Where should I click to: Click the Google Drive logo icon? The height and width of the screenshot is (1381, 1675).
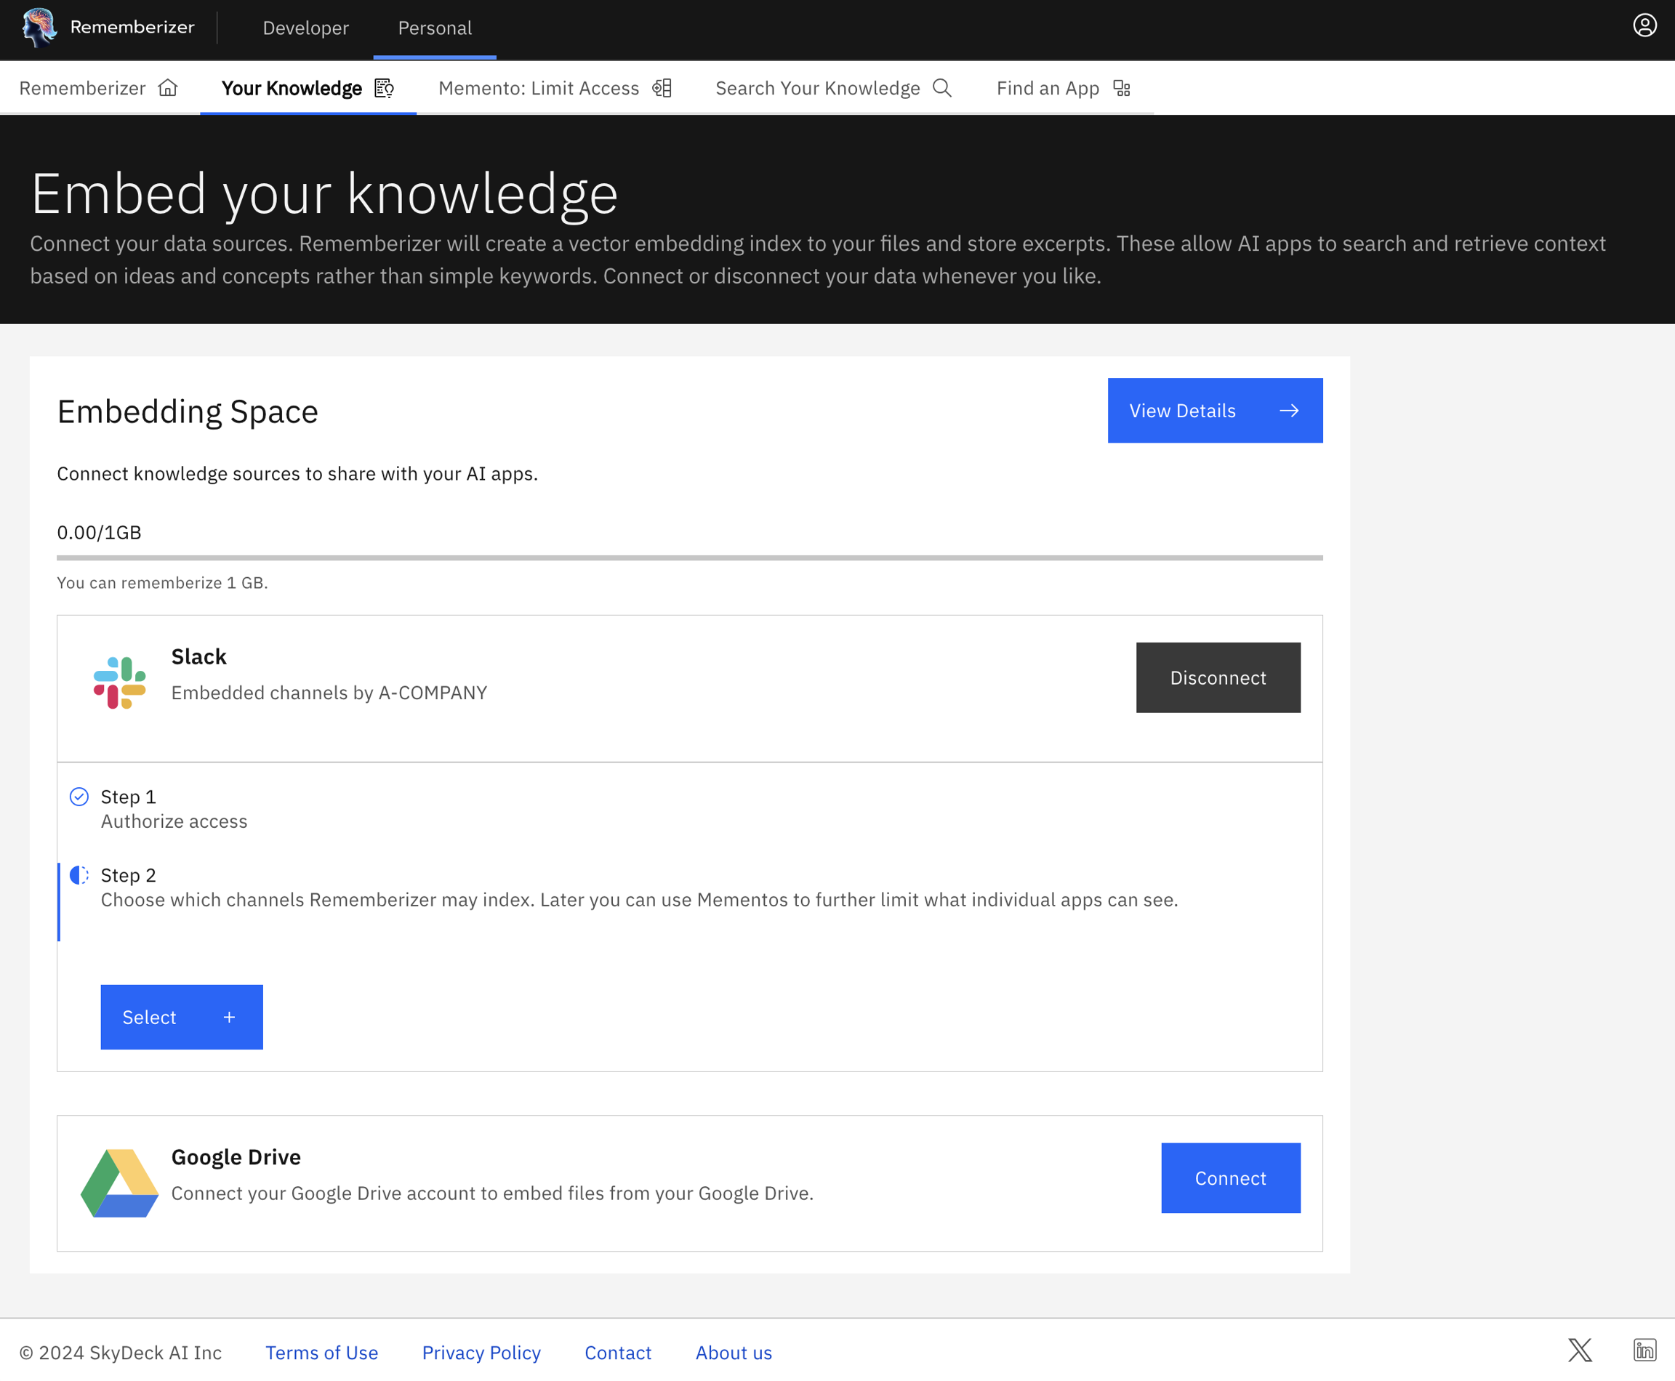pos(119,1183)
